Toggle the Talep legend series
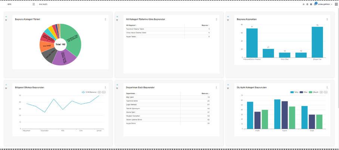Viewport: 339px width, 150px height. point(294,92)
